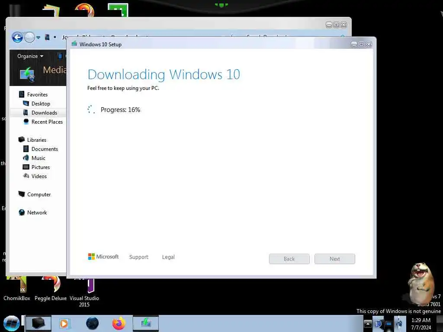Image resolution: width=443 pixels, height=332 pixels.
Task: Click the Computer icon in sidebar
Action: tap(22, 194)
